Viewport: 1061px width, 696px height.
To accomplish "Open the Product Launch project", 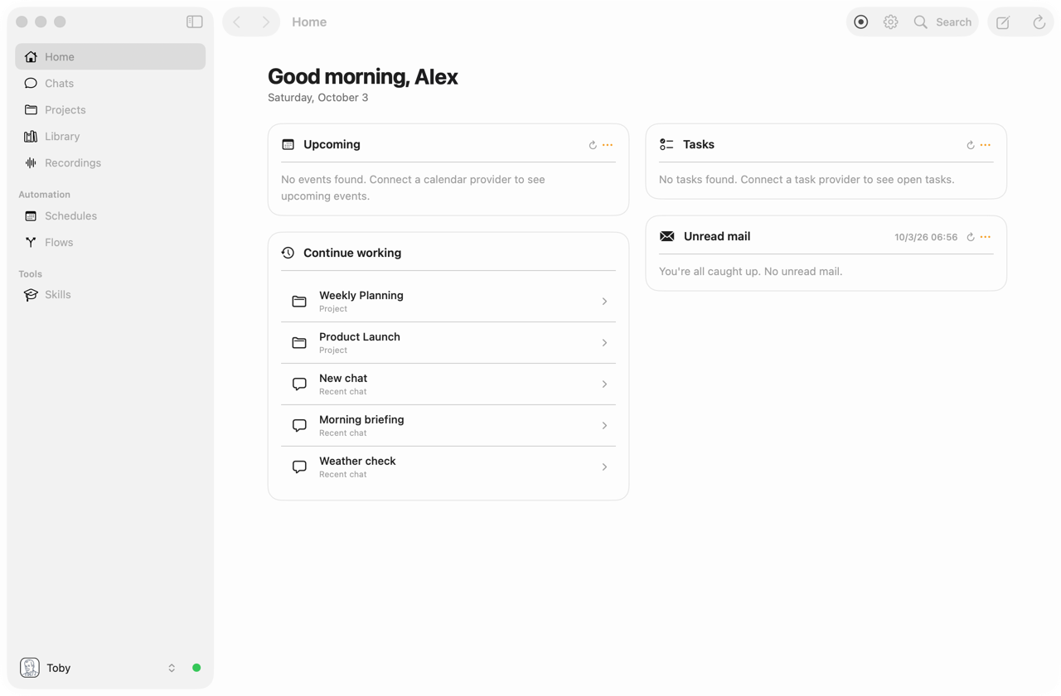I will [x=448, y=343].
